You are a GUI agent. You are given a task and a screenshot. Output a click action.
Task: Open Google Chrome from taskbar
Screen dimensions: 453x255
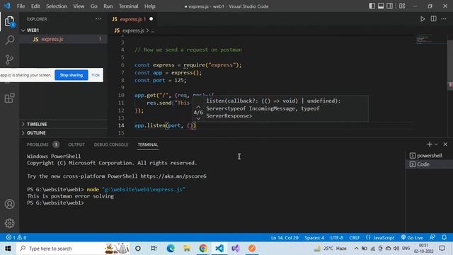pos(203,249)
